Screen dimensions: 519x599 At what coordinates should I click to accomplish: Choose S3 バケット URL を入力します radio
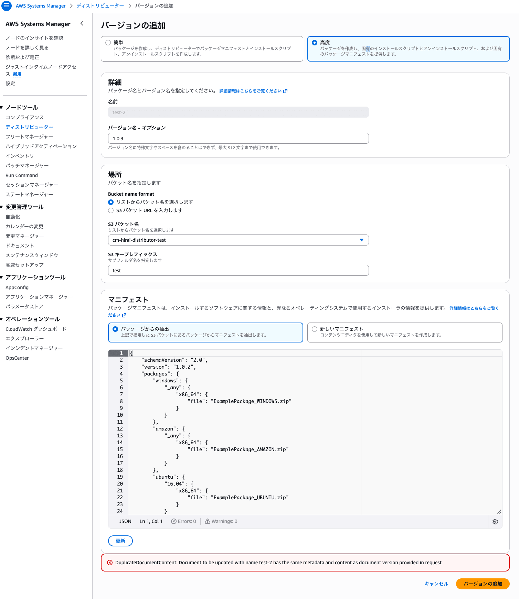coord(111,210)
